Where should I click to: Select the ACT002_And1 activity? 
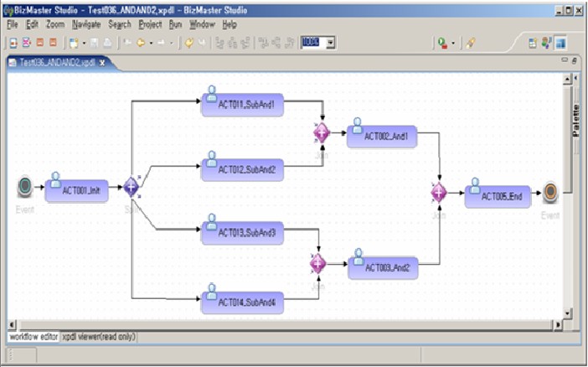pos(382,137)
